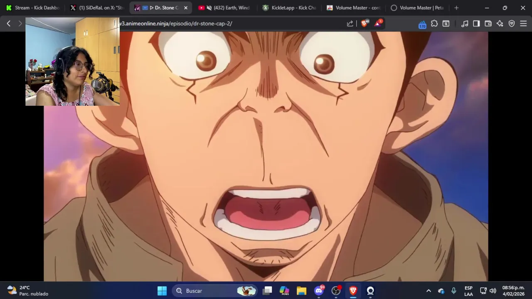
Task: Open the tab search toolbar icon
Action: [x=446, y=24]
